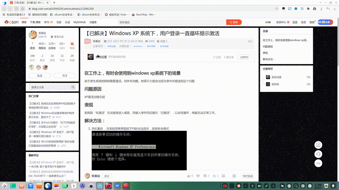Click the CSDN logo
This screenshot has width=339, height=190.
click(x=11, y=22)
